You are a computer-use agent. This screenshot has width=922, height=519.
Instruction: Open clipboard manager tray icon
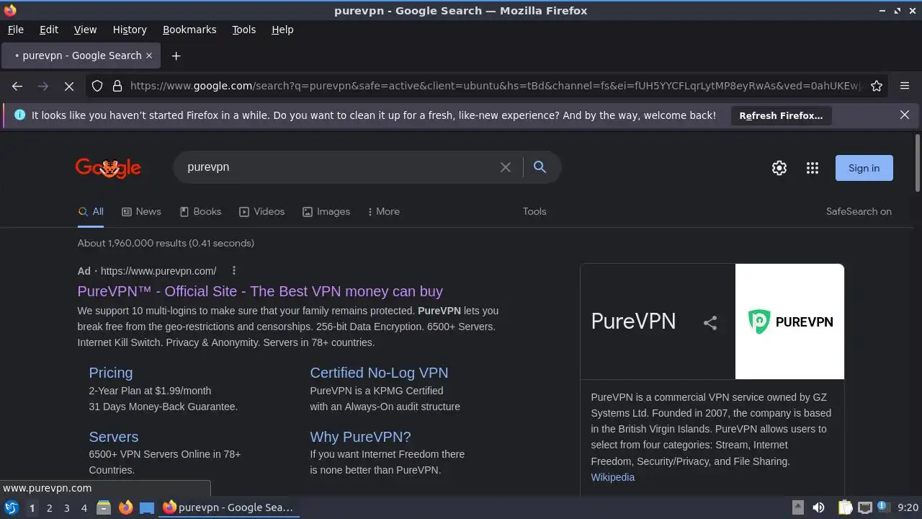tap(846, 507)
